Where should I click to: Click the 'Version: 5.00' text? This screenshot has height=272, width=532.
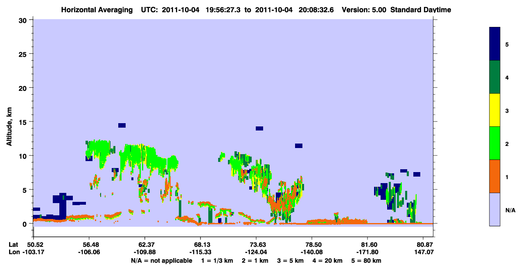(363, 10)
